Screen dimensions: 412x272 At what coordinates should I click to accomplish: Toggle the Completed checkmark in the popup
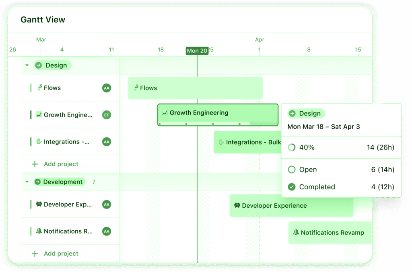pos(291,187)
